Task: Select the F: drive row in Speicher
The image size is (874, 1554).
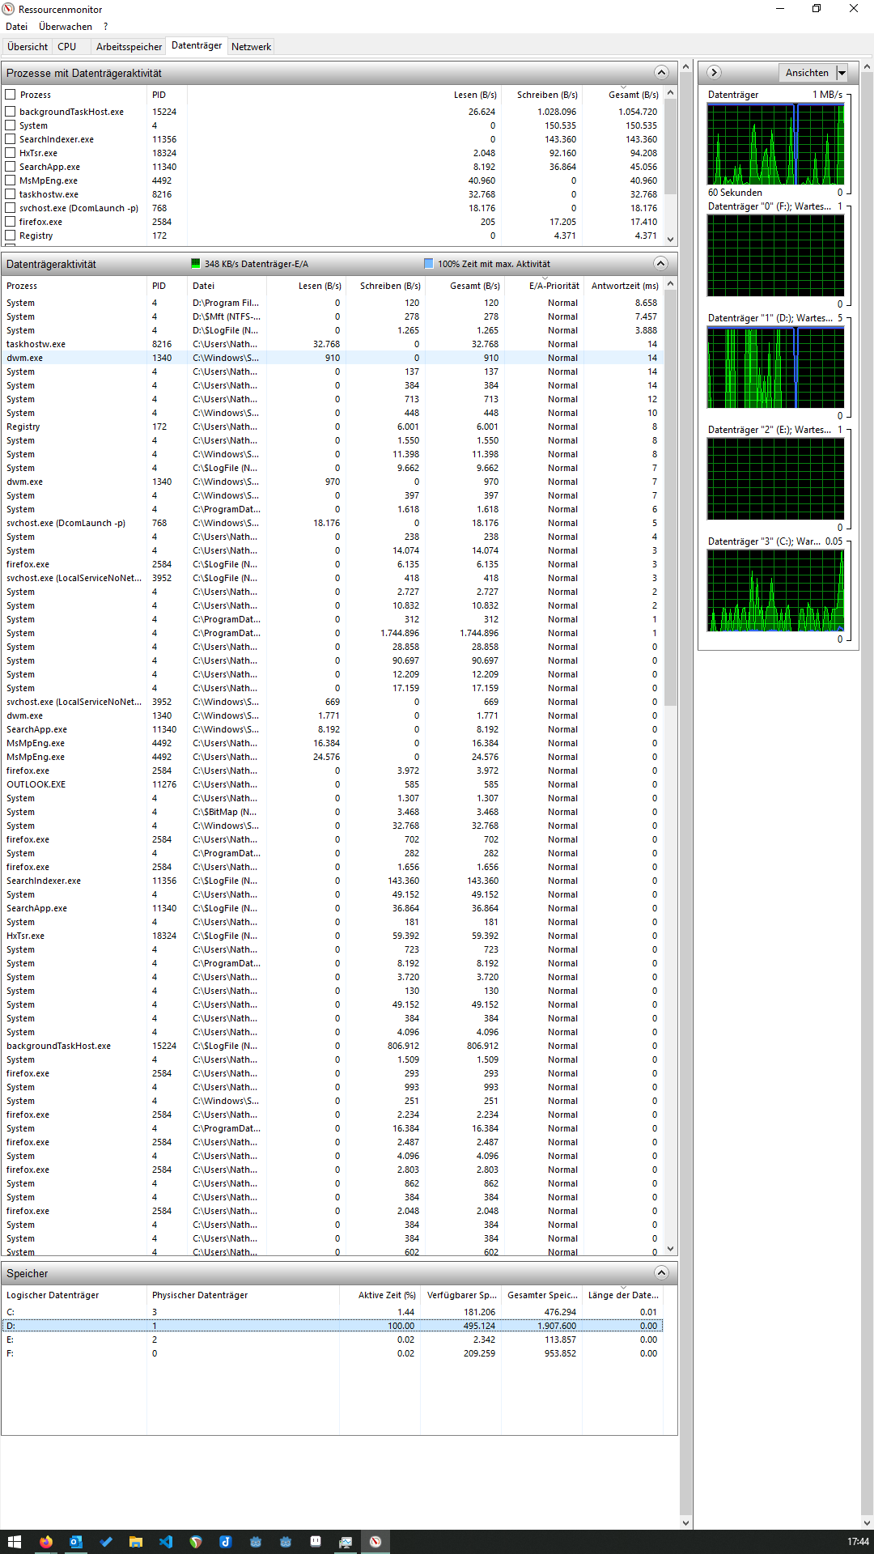Action: click(333, 1353)
